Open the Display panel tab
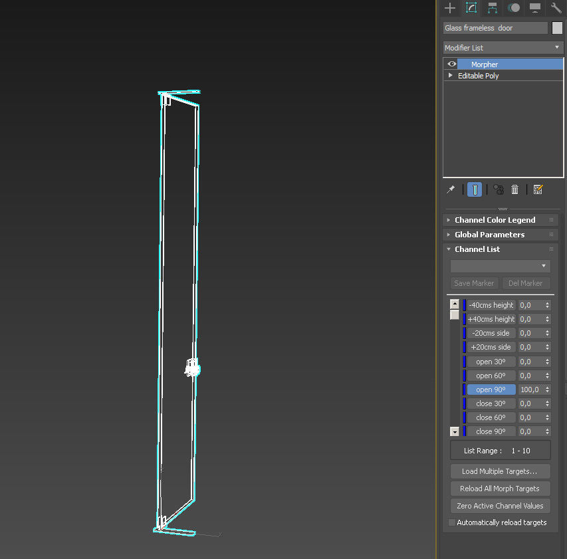The width and height of the screenshot is (567, 559). (x=535, y=7)
